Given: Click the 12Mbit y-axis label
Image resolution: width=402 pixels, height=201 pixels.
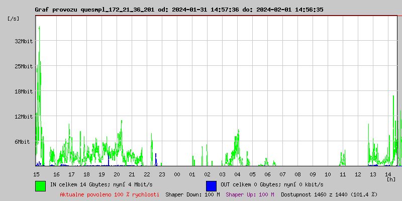Looking at the screenshot, I should (24, 117).
